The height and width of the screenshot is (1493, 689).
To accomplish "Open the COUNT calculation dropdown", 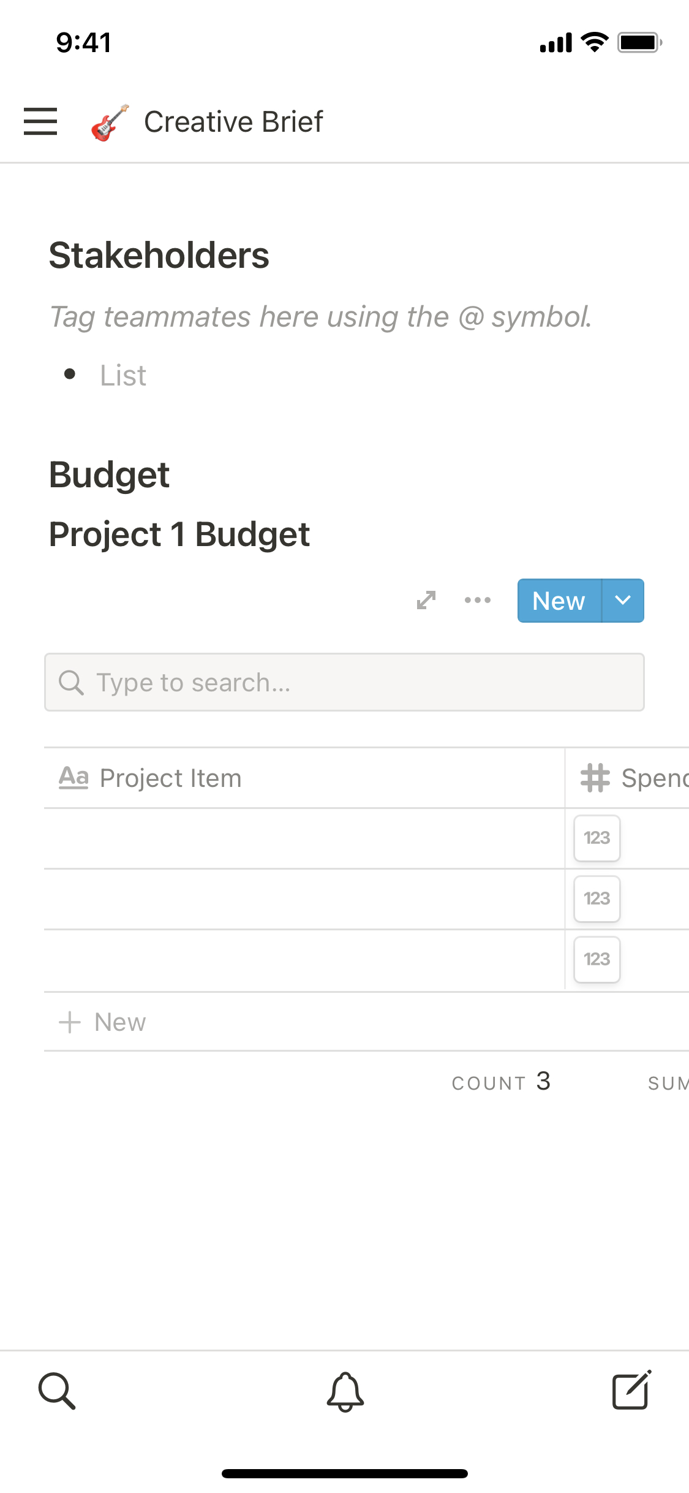I will point(501,1082).
